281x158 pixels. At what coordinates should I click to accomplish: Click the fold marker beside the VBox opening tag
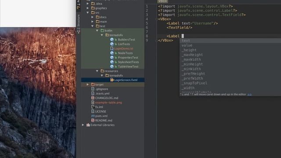[156, 19]
